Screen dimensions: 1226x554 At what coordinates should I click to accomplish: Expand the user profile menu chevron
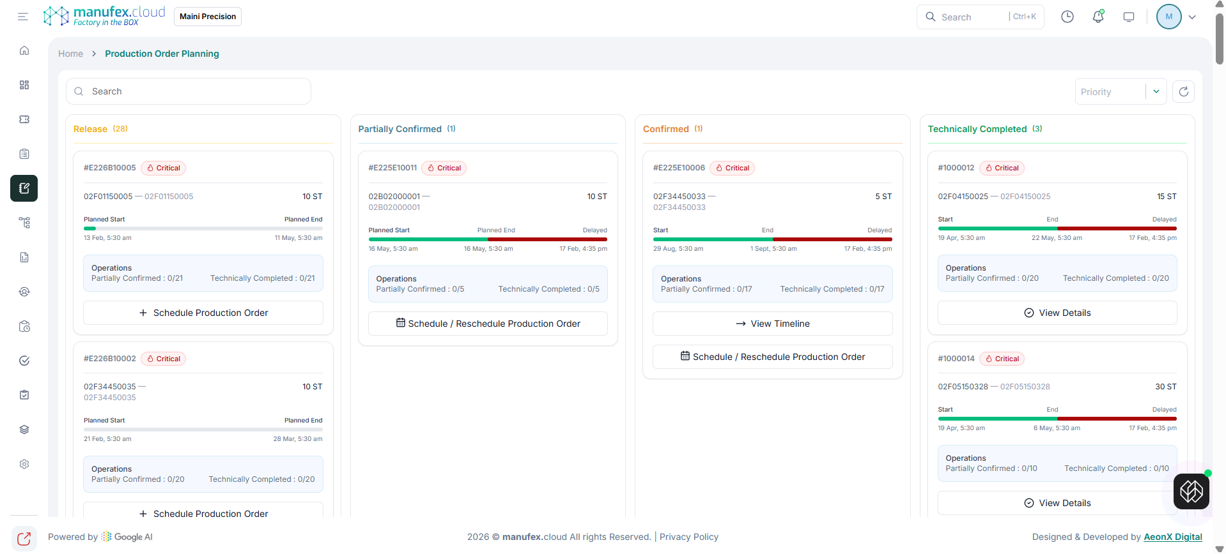[1192, 17]
